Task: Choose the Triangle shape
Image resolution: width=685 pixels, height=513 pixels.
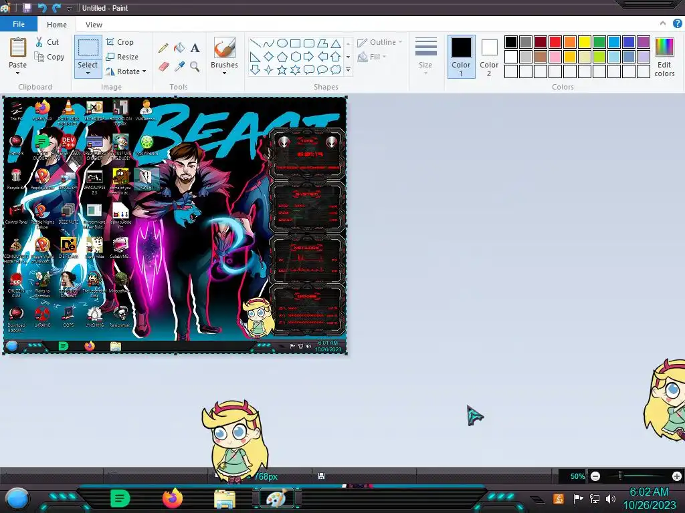Action: pos(336,43)
